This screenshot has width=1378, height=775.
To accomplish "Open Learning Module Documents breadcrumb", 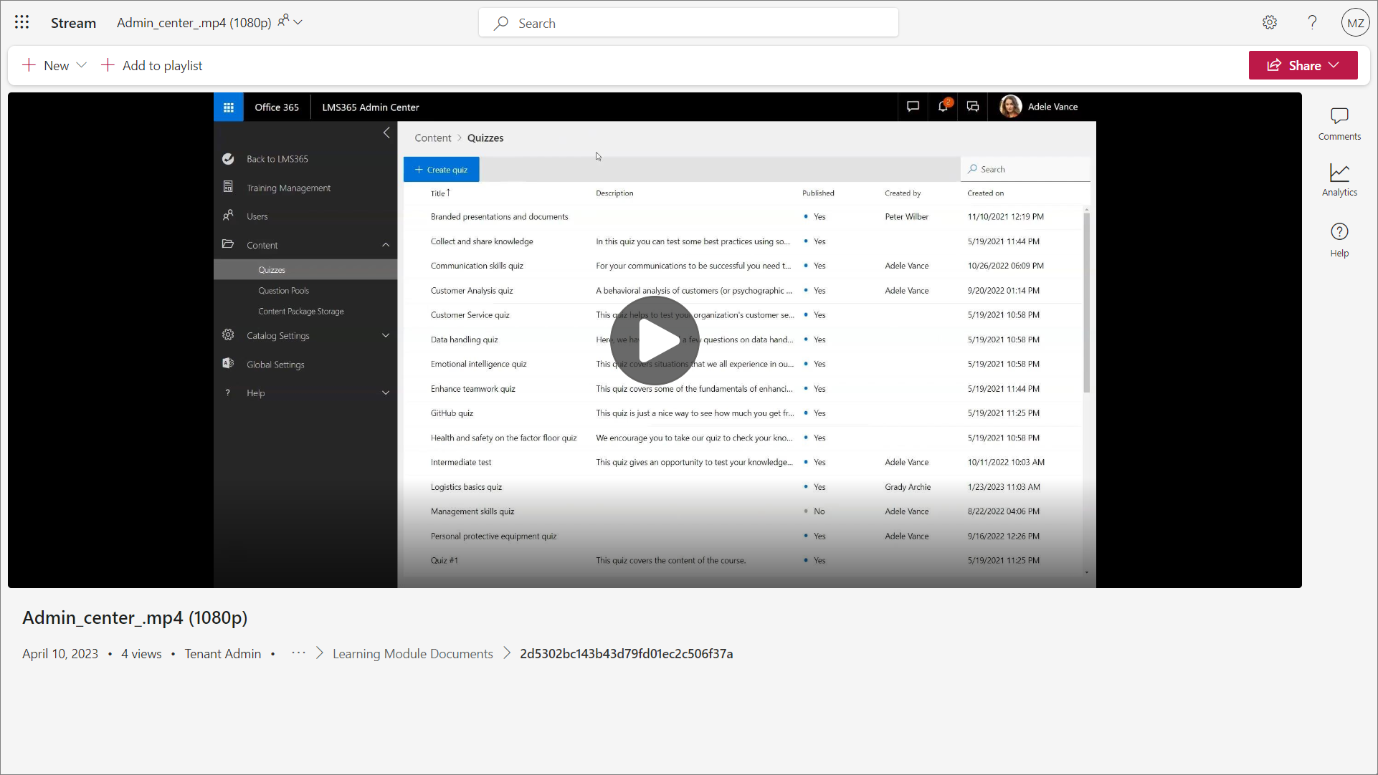I will tap(412, 653).
